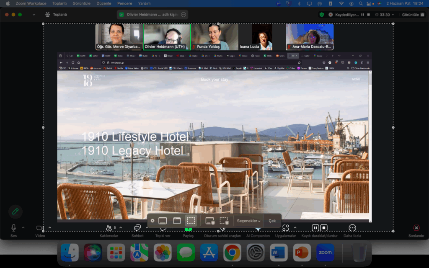This screenshot has width=429, height=268.
Task: Open the Sohbet chat panel
Action: click(137, 228)
